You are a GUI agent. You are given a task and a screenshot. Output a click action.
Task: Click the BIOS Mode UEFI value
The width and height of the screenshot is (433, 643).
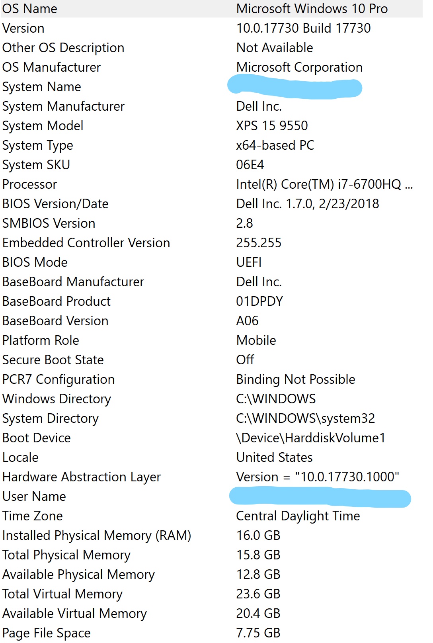coord(249,262)
